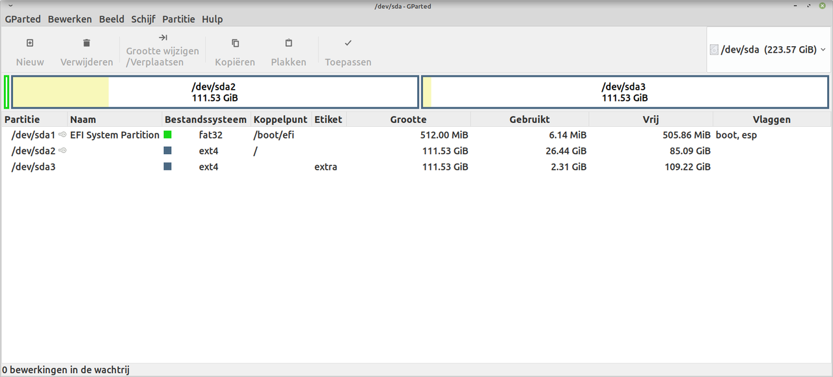This screenshot has height=377, width=833.
Task: Click the fat32 file system cell
Action: click(211, 135)
